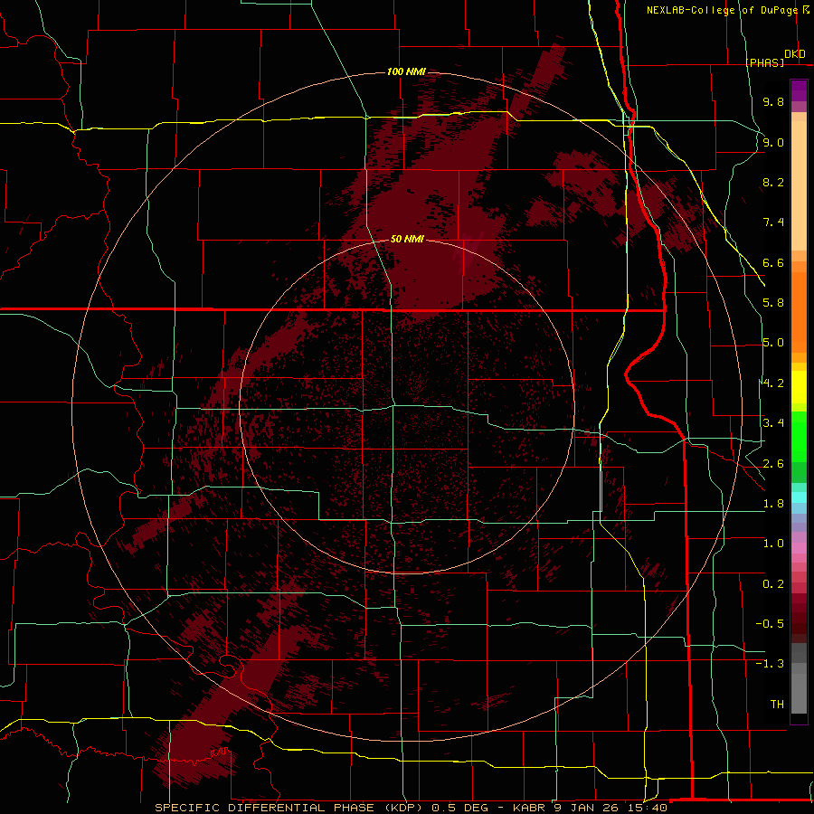Viewport: 814px width, 814px height.
Task: Click the 3.4 value on the scale
Action: 773,423
